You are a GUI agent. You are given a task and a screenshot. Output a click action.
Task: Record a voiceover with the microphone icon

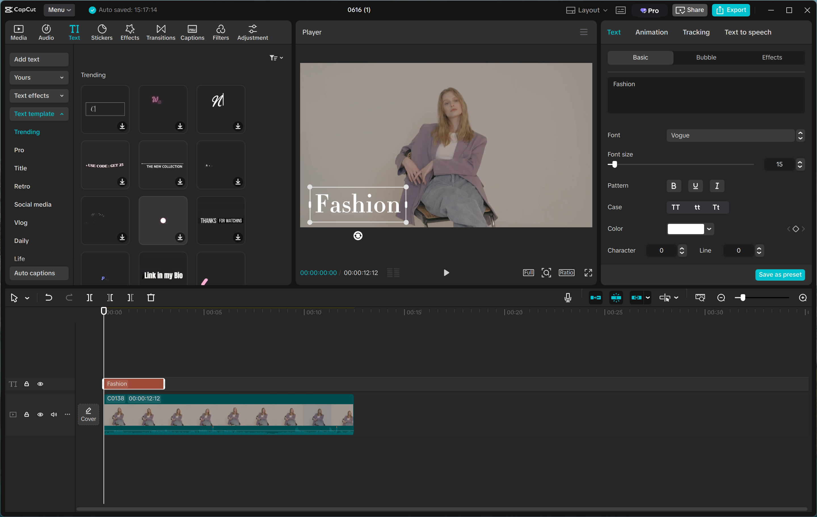tap(567, 298)
